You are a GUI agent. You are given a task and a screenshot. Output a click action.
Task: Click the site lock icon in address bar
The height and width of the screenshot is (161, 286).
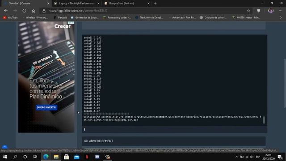pos(44,11)
